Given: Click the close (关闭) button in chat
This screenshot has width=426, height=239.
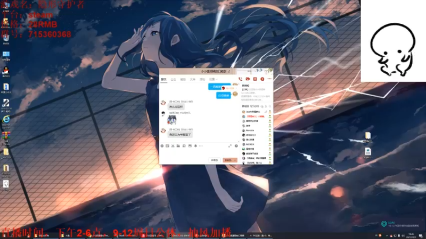Looking at the screenshot, I should pos(215,160).
